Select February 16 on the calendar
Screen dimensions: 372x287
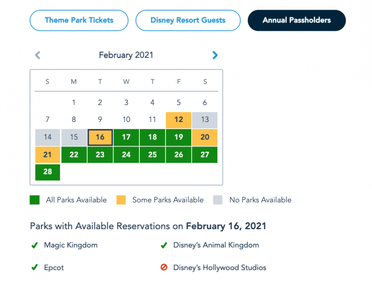(100, 137)
